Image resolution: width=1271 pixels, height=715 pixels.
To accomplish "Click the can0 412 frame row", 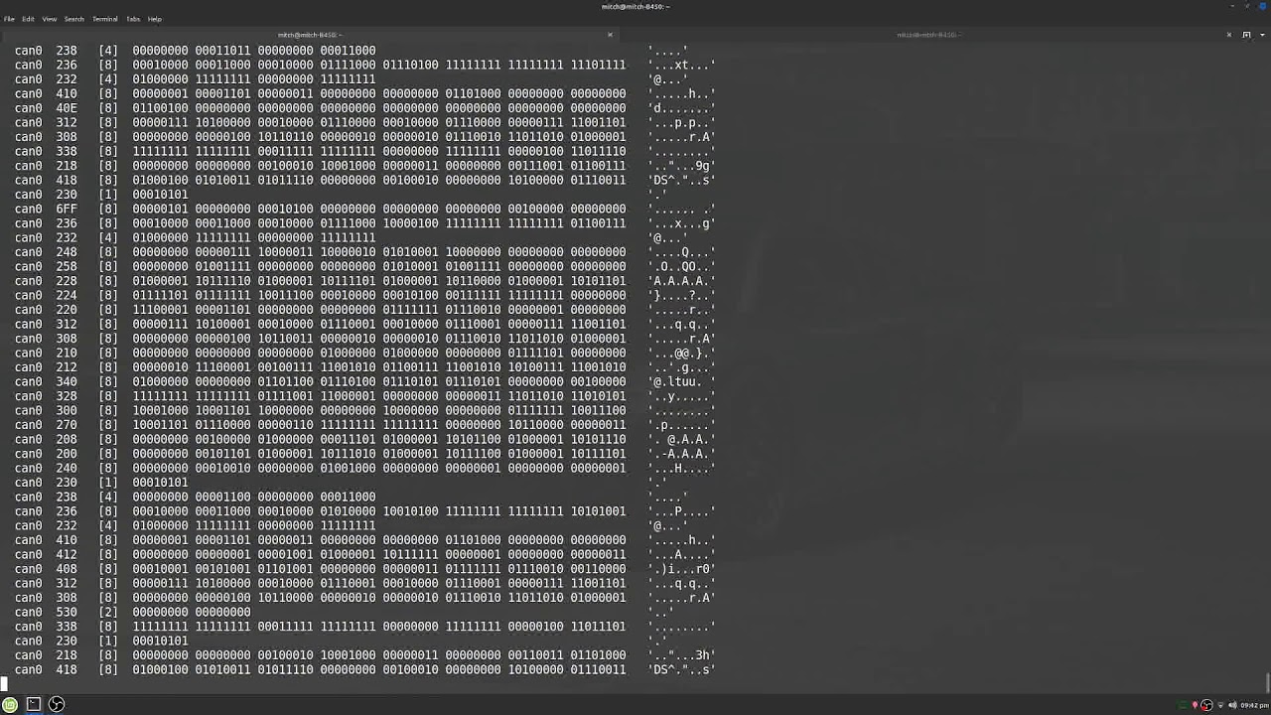I will click(x=364, y=554).
